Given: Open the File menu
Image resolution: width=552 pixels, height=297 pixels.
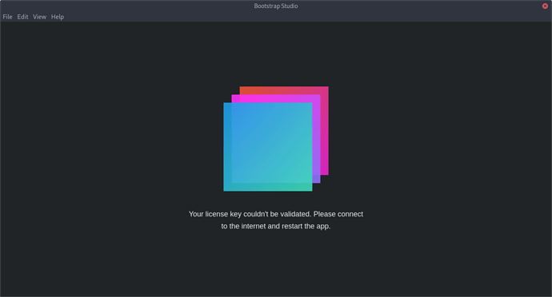Looking at the screenshot, I should [x=7, y=17].
